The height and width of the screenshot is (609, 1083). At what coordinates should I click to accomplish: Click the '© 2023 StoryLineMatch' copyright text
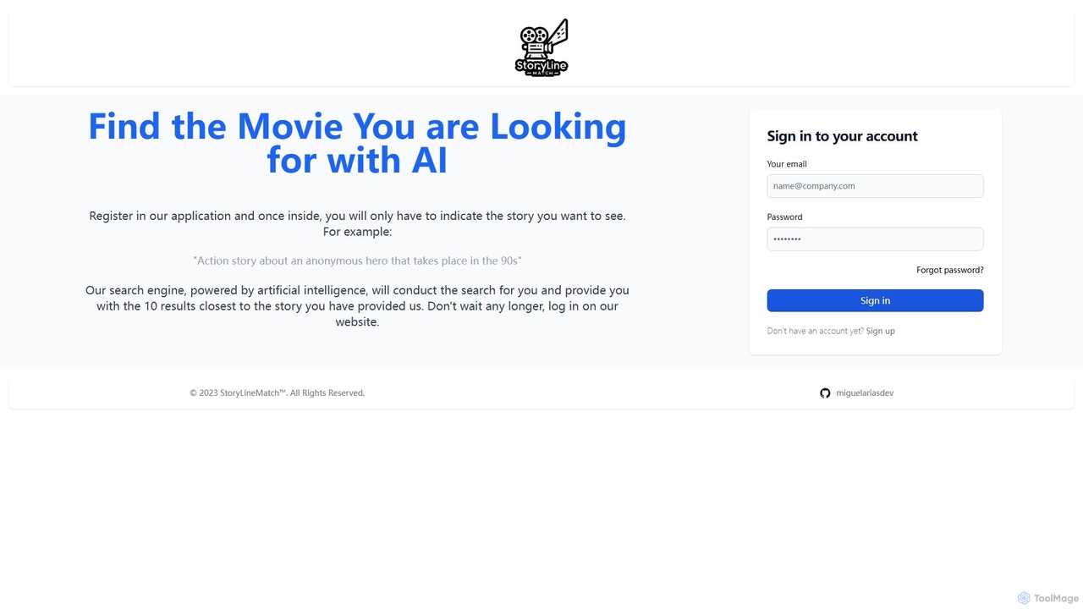point(278,393)
